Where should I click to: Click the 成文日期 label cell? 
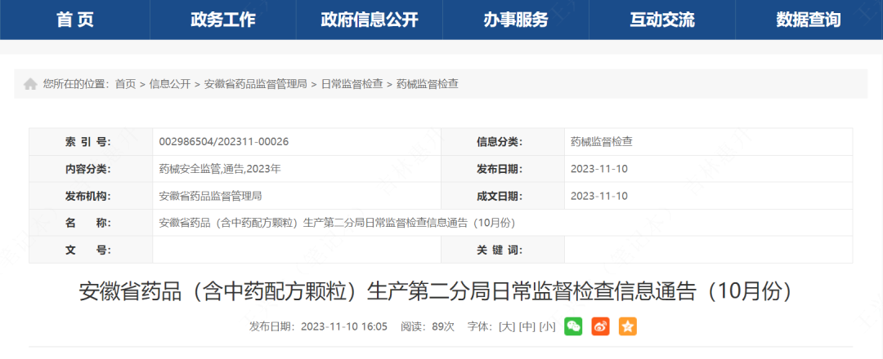click(x=503, y=196)
